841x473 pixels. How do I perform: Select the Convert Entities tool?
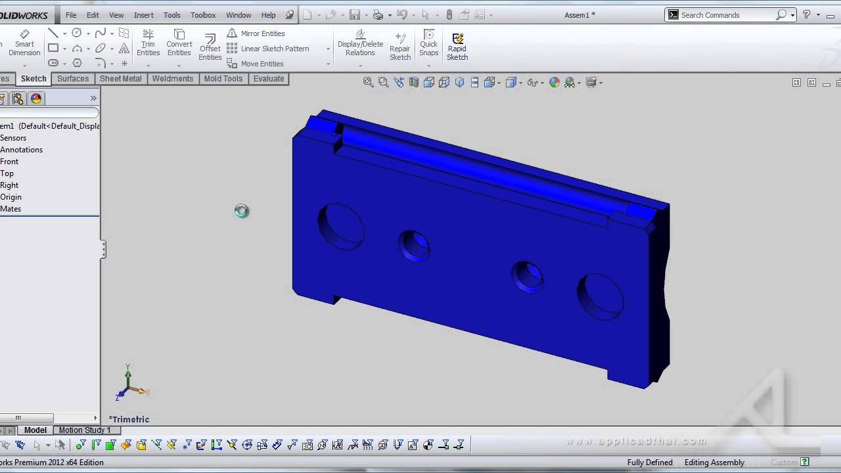(179, 43)
